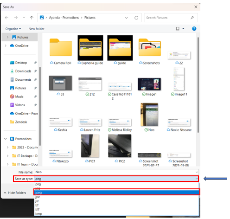230x219 pixels.
Task: Open address bar previous locations dropdown
Action: (127, 18)
